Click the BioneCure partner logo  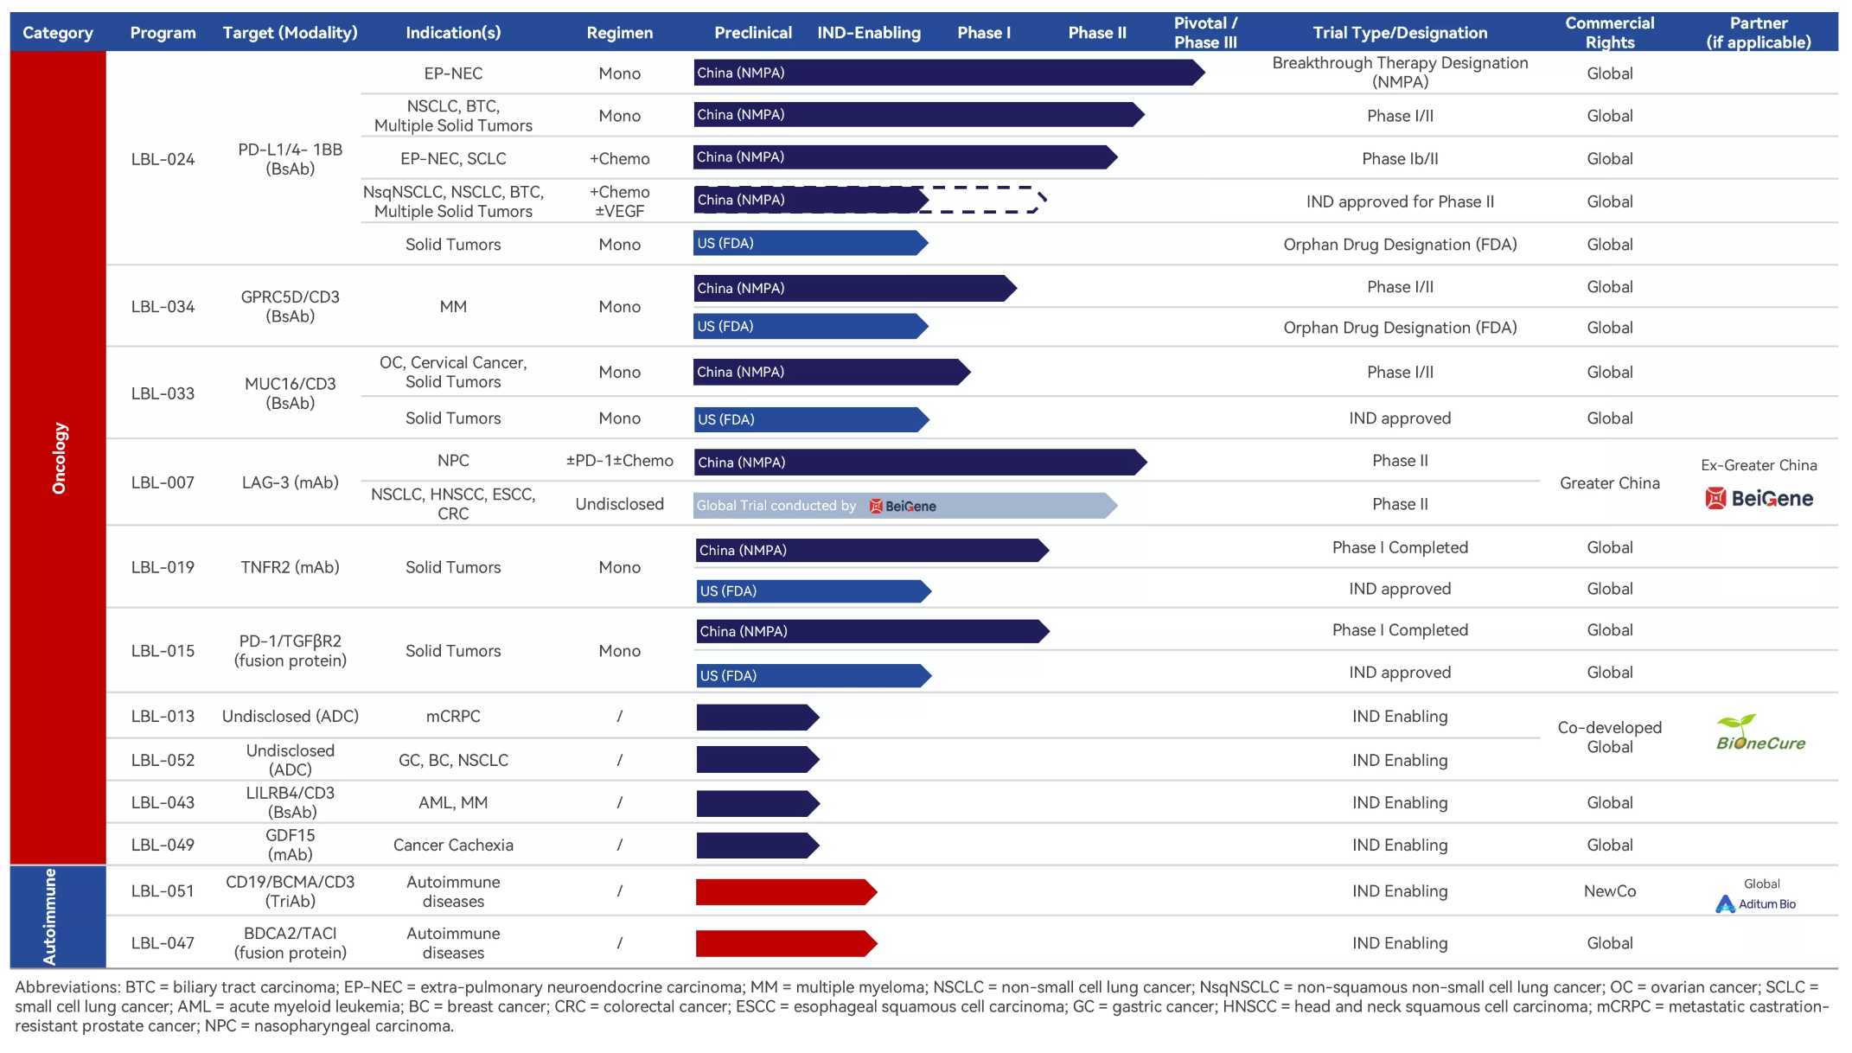[x=1760, y=733]
